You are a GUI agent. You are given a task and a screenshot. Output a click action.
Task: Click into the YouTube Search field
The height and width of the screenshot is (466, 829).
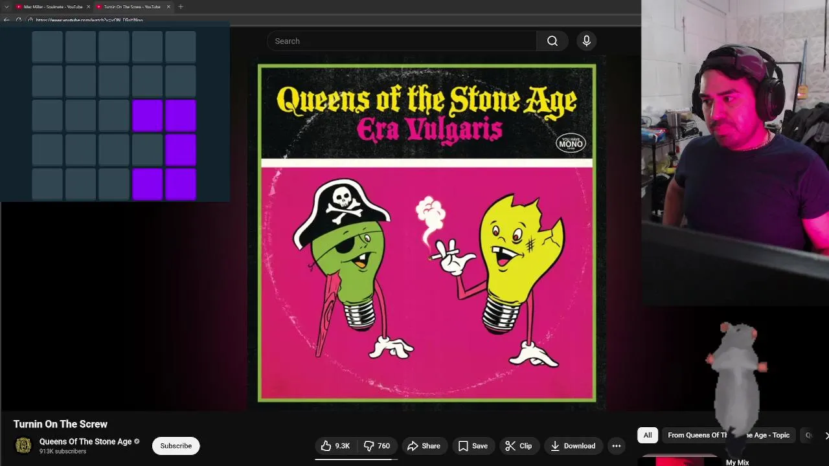click(x=402, y=41)
